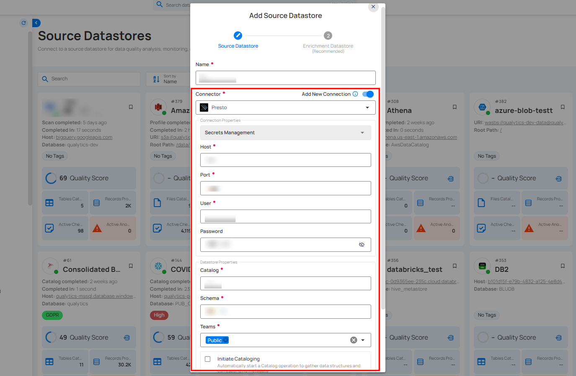Bookmark the azure-blob-testt datastore card
Image resolution: width=576 pixels, height=376 pixels.
[x=563, y=107]
